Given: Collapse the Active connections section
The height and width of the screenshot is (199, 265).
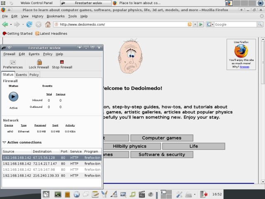Looking at the screenshot, I should [5, 142].
